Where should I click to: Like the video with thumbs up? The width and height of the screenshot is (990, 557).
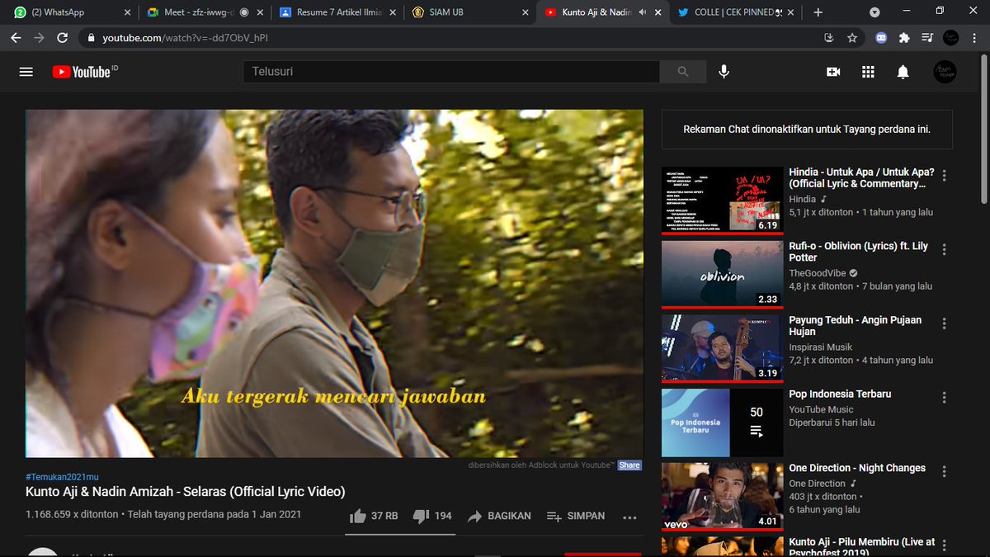tap(374, 516)
